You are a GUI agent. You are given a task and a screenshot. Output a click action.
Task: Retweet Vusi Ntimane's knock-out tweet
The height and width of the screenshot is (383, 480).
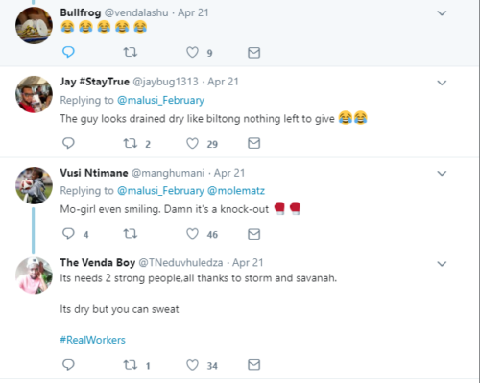pos(131,234)
